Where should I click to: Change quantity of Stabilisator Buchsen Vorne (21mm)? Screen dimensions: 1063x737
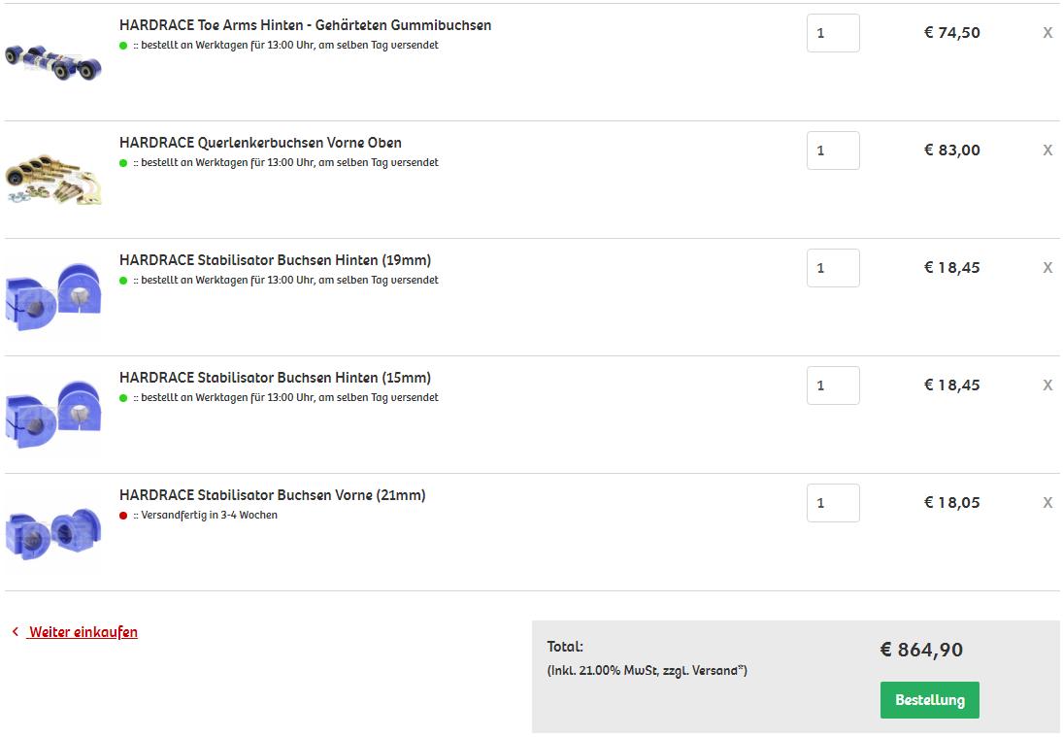833,503
